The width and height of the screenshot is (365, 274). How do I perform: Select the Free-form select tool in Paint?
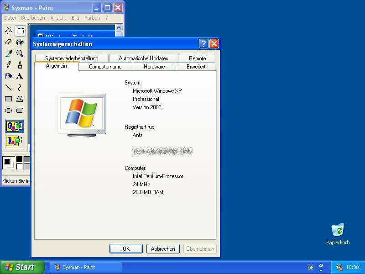pyautogui.click(x=9, y=31)
